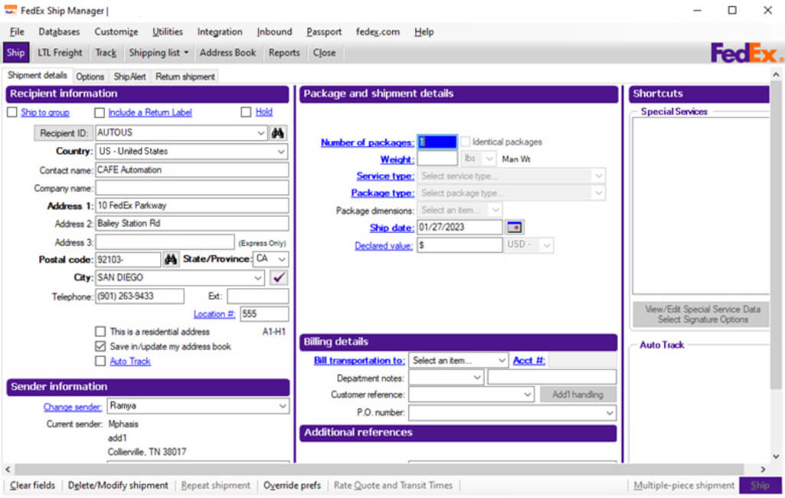This screenshot has width=785, height=498.
Task: Click Override prefs button
Action: tap(293, 486)
